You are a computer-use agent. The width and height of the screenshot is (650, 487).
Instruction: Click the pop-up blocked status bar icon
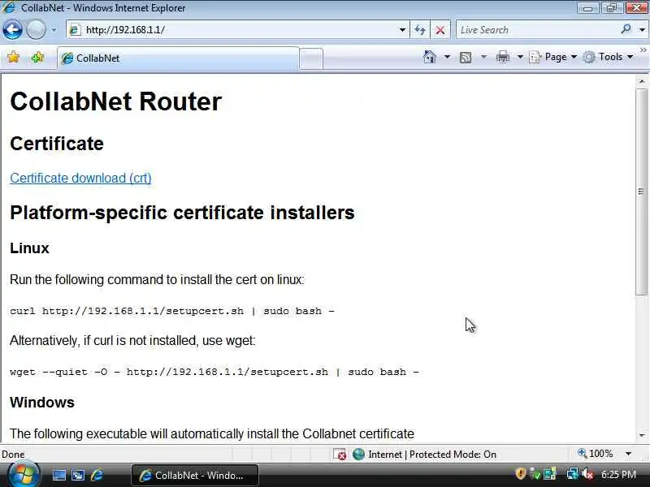click(x=340, y=455)
